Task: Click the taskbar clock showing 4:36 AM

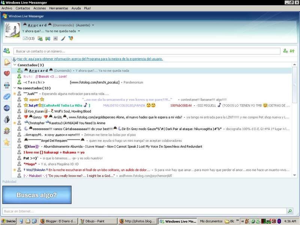Action: tap(290, 221)
